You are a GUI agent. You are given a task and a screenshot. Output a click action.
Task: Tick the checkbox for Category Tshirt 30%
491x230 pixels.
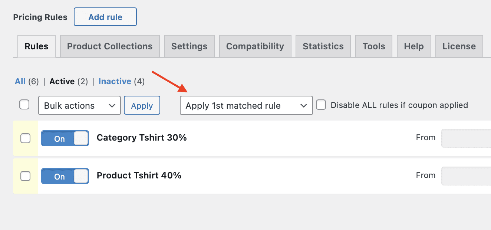25,138
